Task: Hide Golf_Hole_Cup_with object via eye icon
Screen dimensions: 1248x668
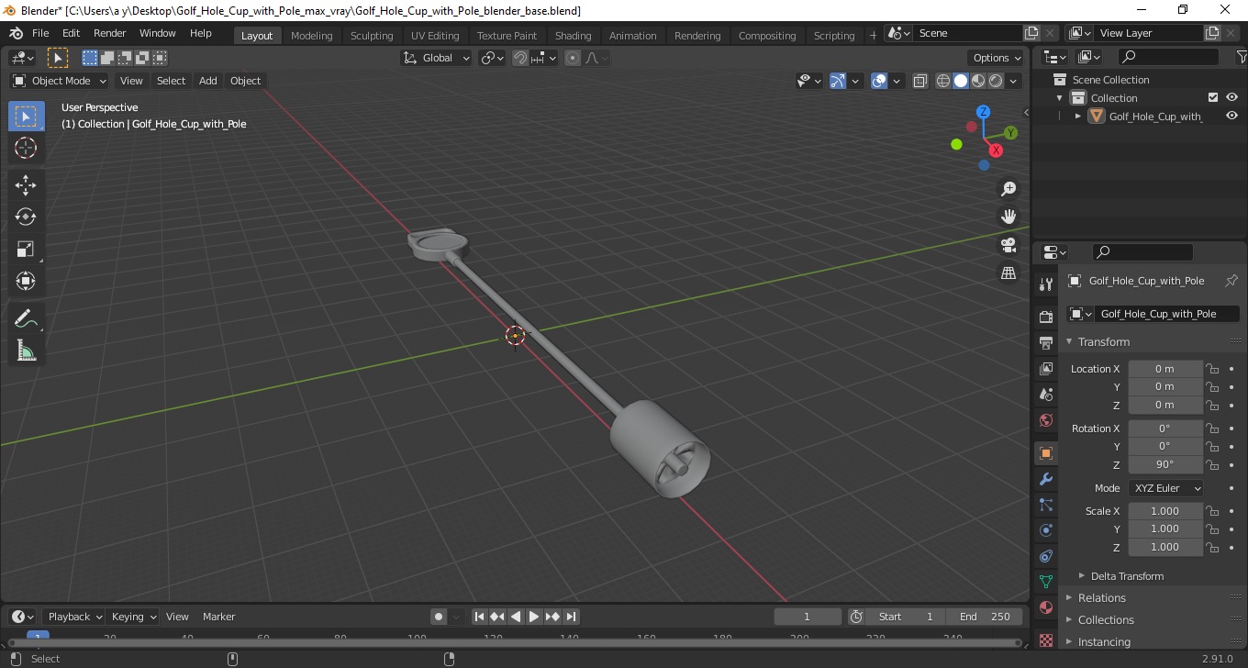Action: [1231, 116]
